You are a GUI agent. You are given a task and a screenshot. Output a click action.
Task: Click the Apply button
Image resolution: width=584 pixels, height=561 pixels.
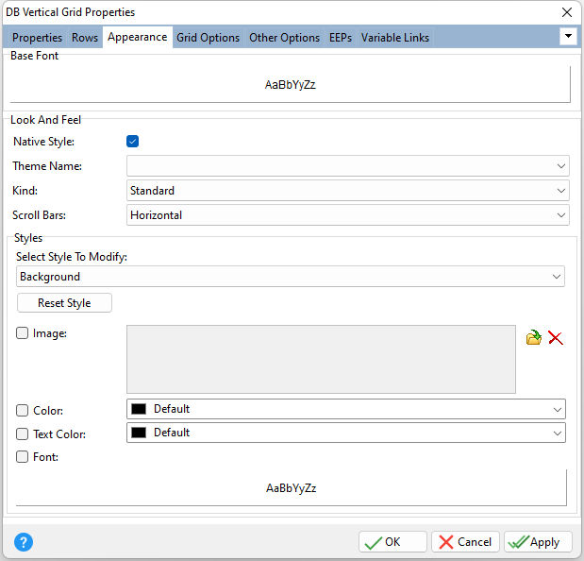coord(538,541)
